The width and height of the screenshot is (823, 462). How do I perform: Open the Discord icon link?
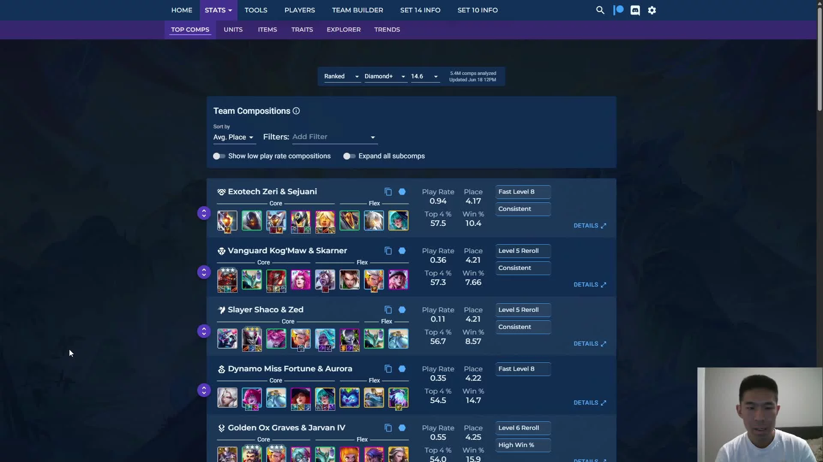point(635,10)
